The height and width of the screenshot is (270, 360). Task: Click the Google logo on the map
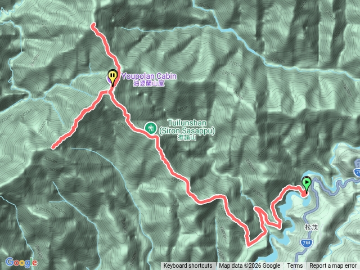pos(21,263)
